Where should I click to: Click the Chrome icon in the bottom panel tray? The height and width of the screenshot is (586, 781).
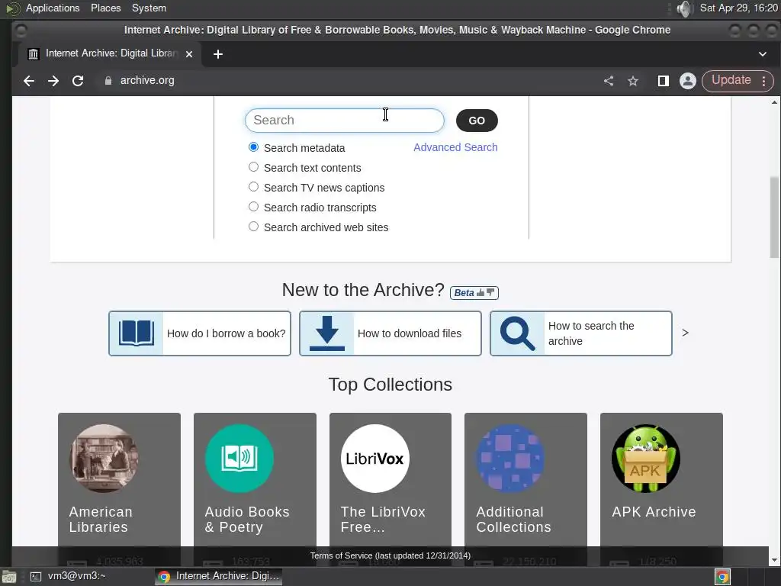pos(723,577)
